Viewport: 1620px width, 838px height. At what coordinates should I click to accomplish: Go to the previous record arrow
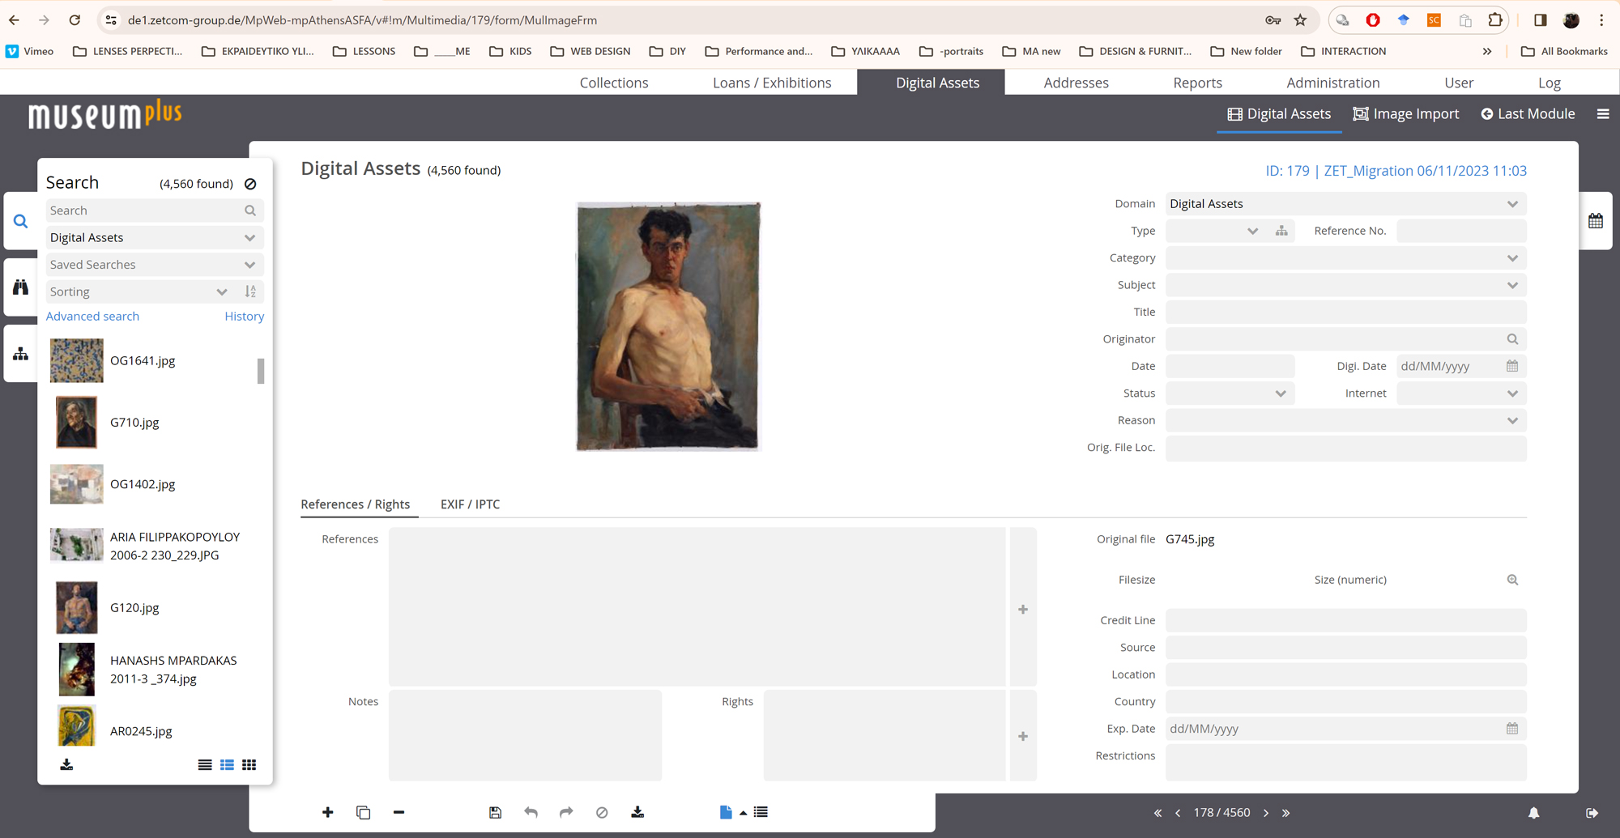coord(1178,813)
